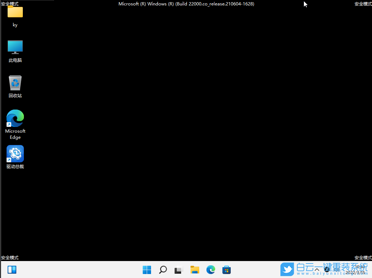This screenshot has height=278, width=372.
Task: Launch the 驱动总裁 driver tool shortcut
Action: (x=15, y=153)
